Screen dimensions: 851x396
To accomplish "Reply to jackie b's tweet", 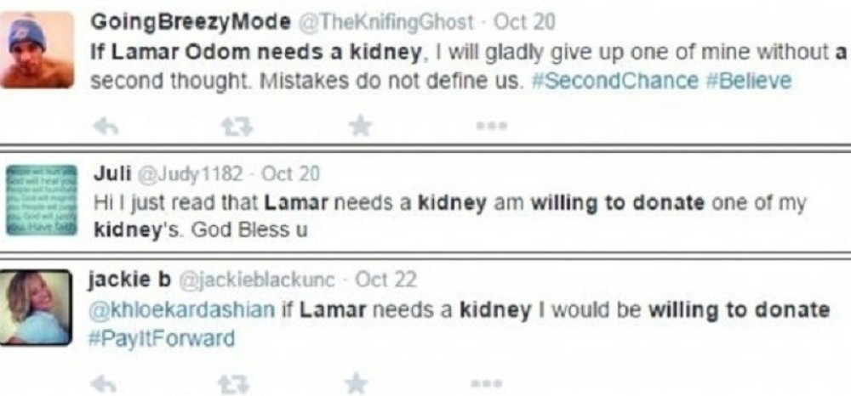I will click(x=104, y=384).
